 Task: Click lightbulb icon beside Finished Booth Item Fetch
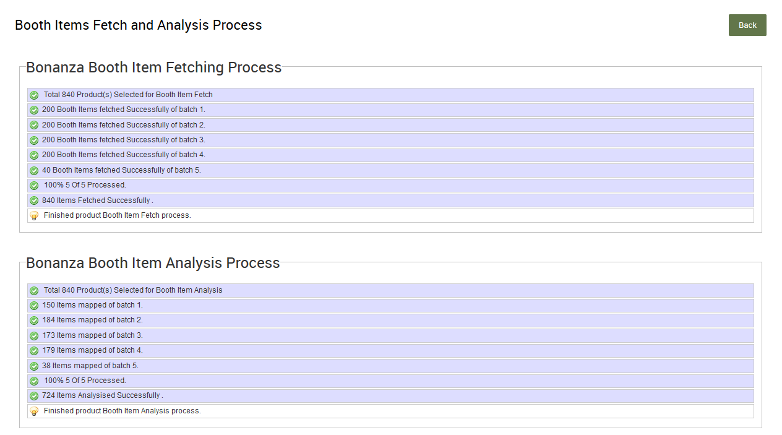pyautogui.click(x=34, y=216)
